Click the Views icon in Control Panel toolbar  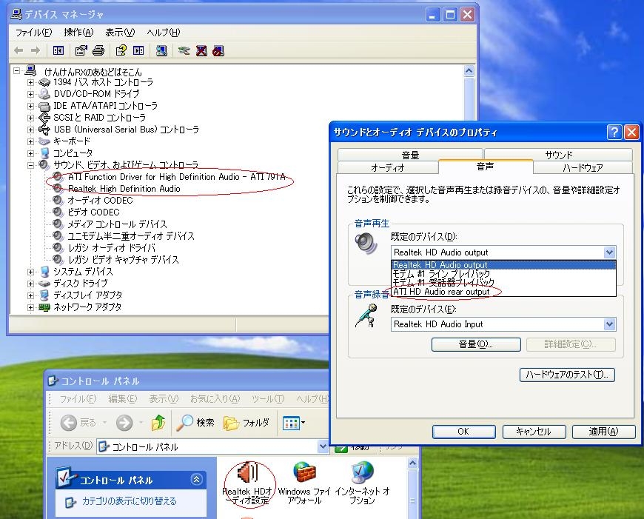pyautogui.click(x=294, y=423)
